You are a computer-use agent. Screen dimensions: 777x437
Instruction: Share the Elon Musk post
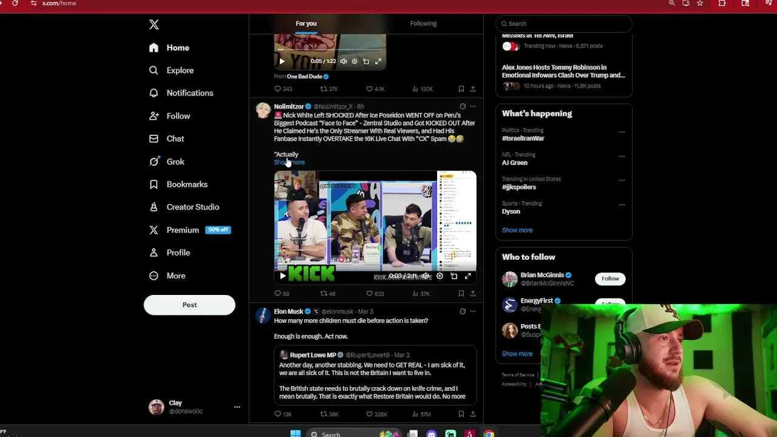(x=473, y=415)
